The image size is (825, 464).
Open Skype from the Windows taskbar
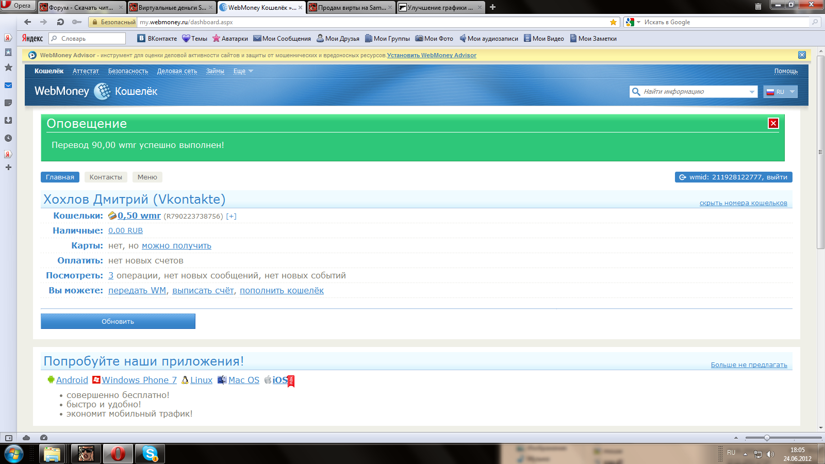pos(150,454)
